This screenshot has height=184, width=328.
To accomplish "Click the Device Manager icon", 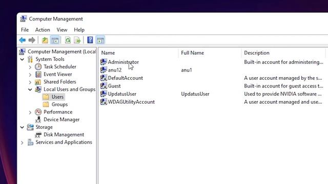I will (x=38, y=120).
